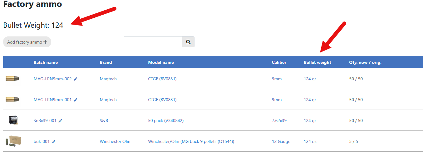Sort by Brand column header

click(x=106, y=62)
